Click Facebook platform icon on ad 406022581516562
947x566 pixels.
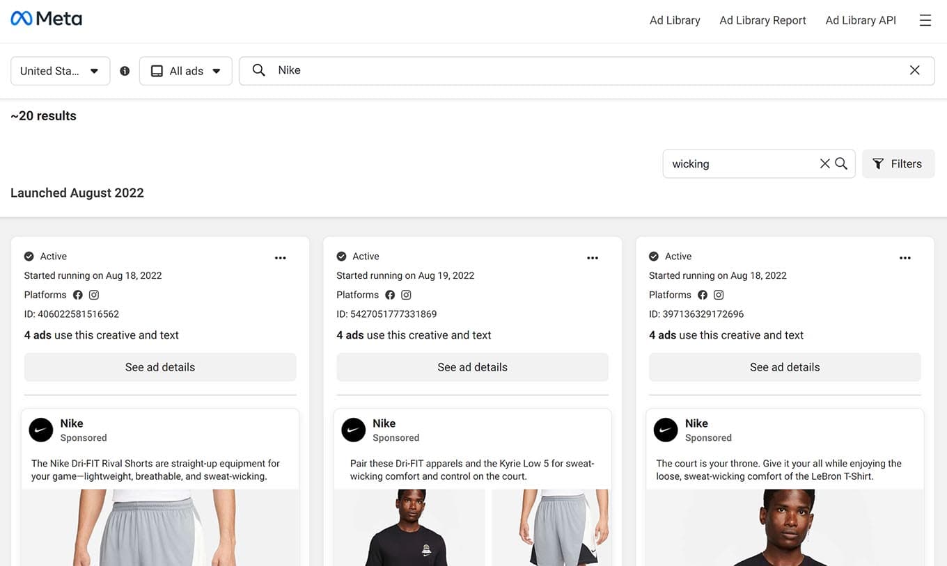coord(78,295)
